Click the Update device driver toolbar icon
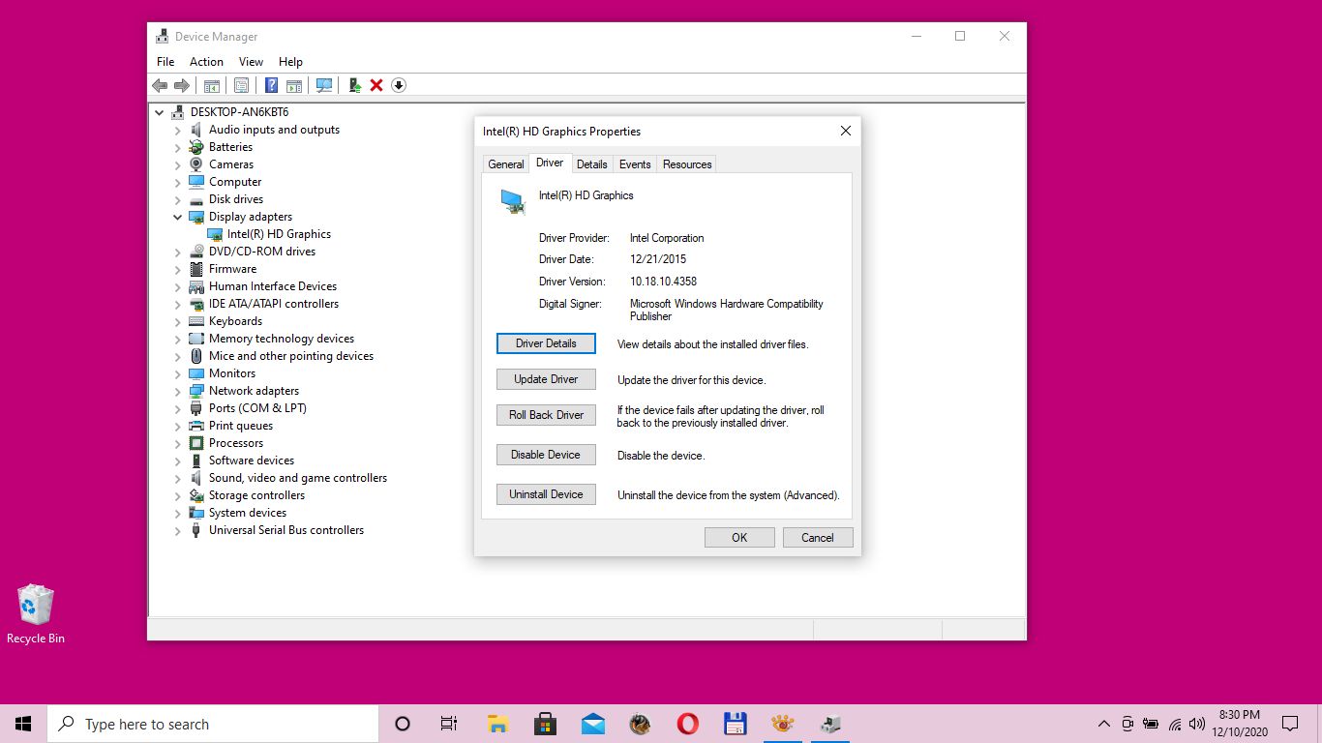Screen dimensions: 1322x743 (355, 85)
